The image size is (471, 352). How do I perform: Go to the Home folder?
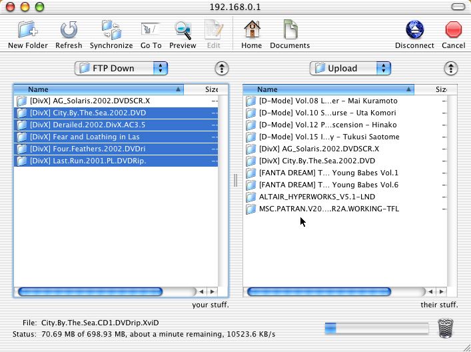click(x=251, y=31)
